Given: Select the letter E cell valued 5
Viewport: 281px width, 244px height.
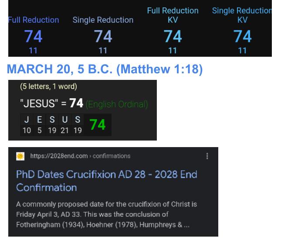Looking at the screenshot, I should click(x=40, y=125).
